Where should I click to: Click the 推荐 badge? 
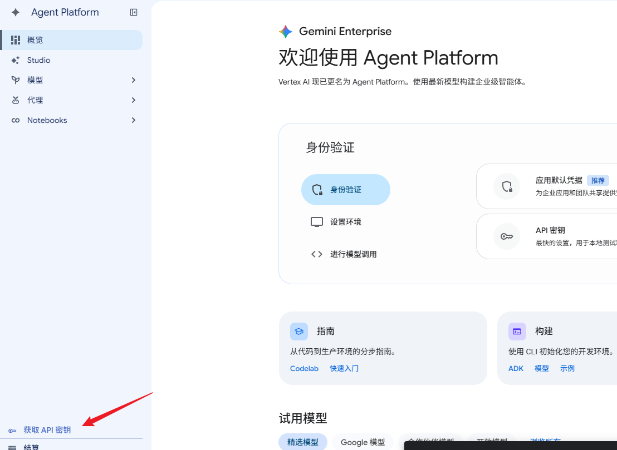pyautogui.click(x=598, y=180)
